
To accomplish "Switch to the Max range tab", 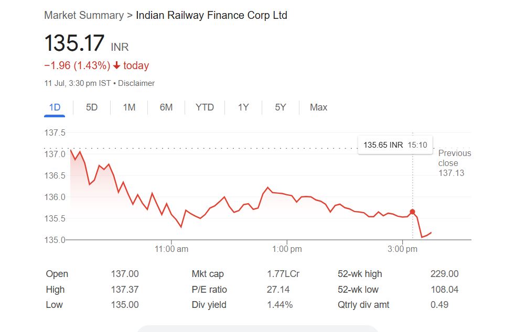I will 318,107.
